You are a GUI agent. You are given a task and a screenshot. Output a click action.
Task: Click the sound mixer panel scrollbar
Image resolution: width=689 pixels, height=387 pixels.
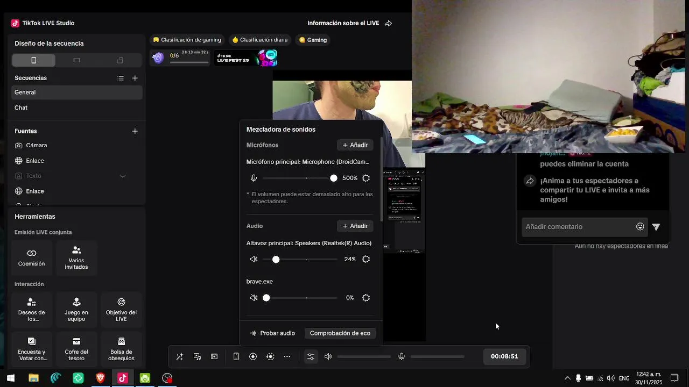pyautogui.click(x=382, y=179)
